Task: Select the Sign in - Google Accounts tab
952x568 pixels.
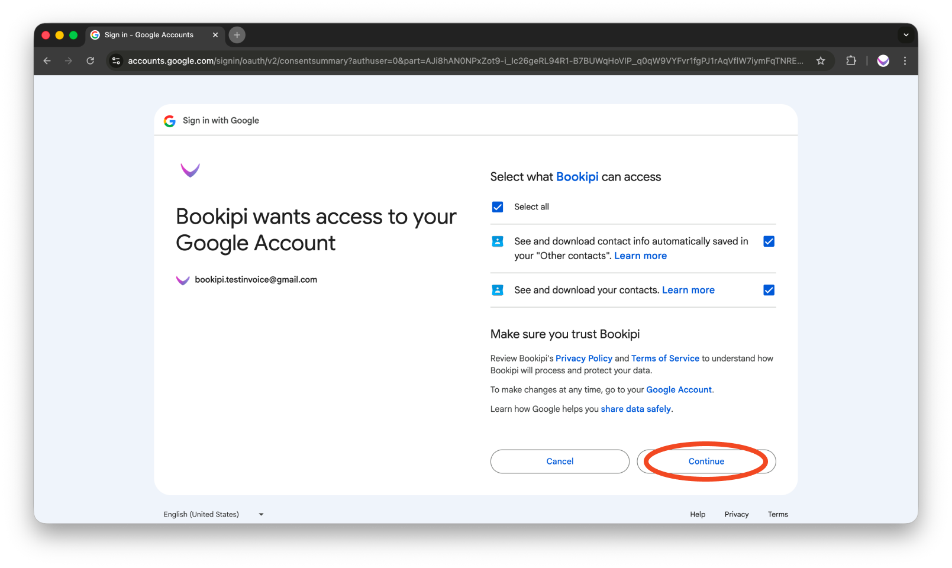Action: (148, 35)
